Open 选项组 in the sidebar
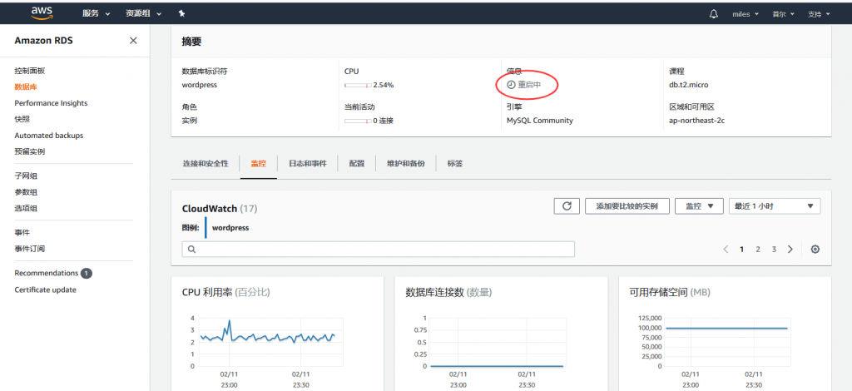The image size is (852, 391). 26,208
